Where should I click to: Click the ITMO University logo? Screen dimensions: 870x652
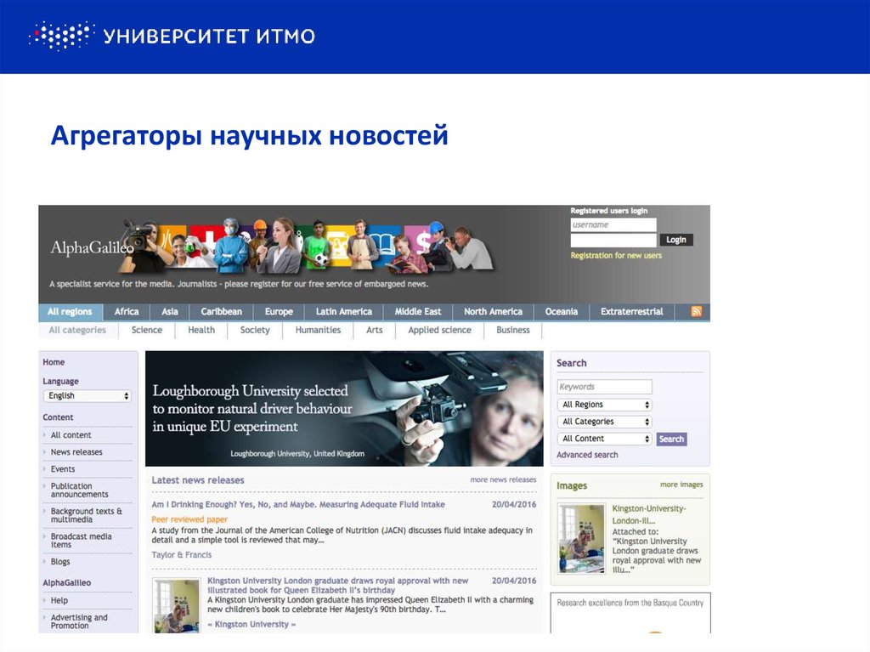click(x=170, y=35)
